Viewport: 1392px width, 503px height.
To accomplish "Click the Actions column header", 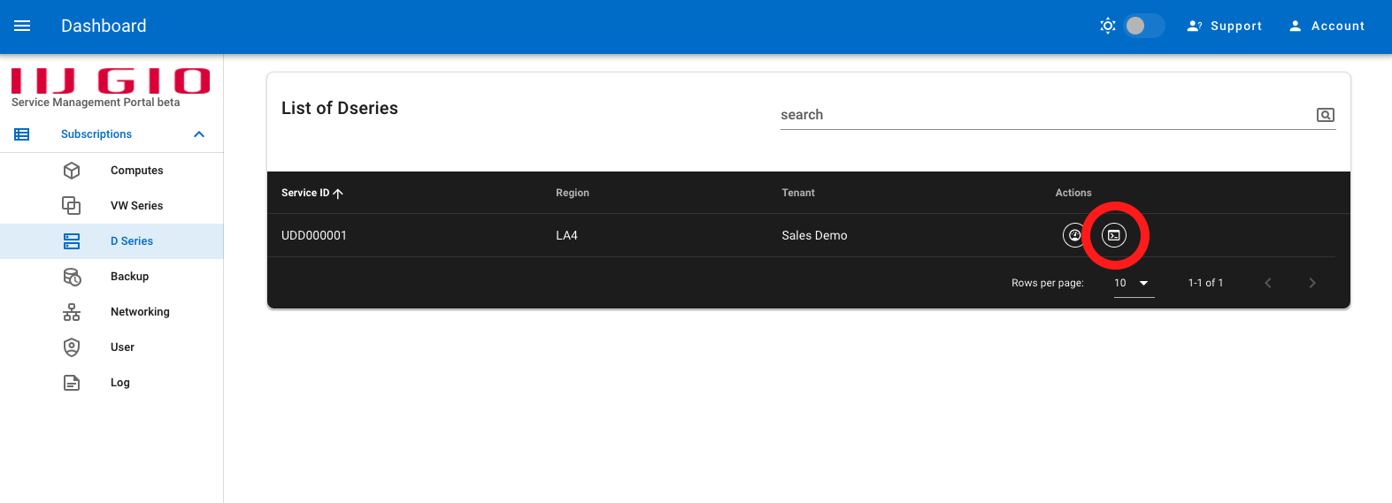I will (x=1073, y=193).
